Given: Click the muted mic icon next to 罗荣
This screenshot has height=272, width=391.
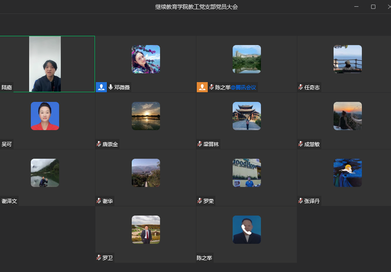Looking at the screenshot, I should (200, 201).
